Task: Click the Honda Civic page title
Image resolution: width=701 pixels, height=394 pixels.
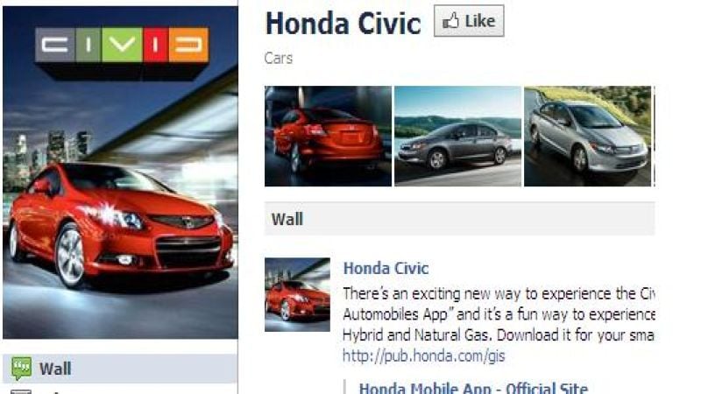Action: click(x=343, y=24)
